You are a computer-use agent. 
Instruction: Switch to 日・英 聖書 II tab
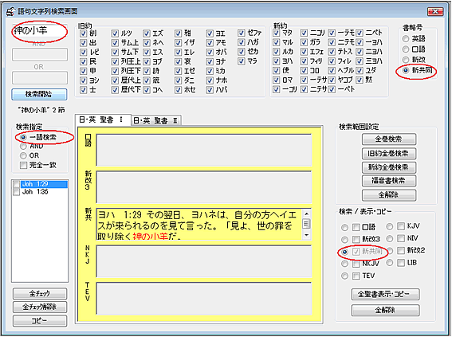[x=156, y=120]
